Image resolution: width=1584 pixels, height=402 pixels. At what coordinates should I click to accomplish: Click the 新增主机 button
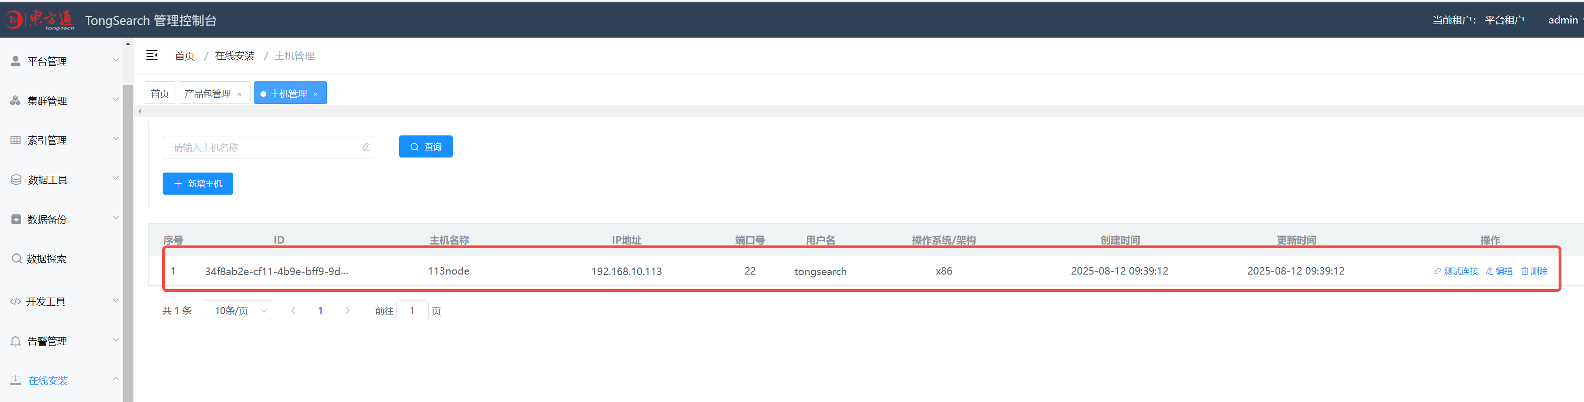[197, 183]
